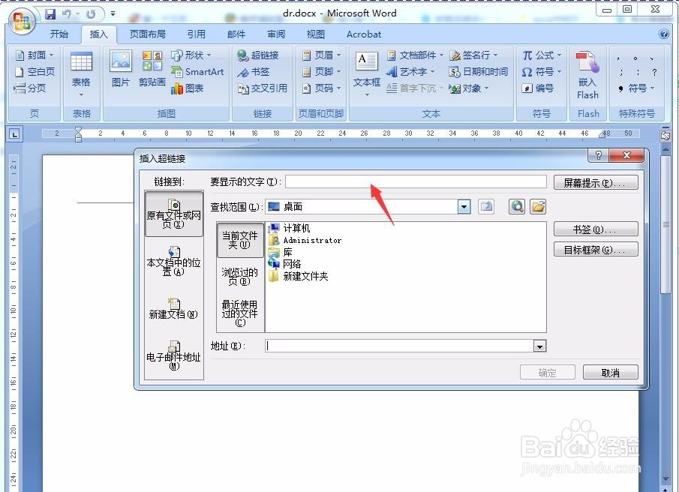Image resolution: width=679 pixels, height=492 pixels.
Task: Choose Browsed Pages (浏览过的页) view
Action: click(240, 277)
